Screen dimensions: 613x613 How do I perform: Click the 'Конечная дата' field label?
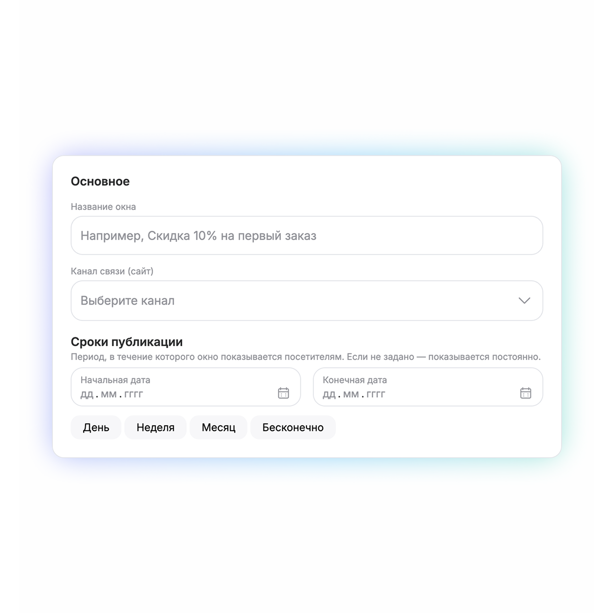click(x=355, y=380)
